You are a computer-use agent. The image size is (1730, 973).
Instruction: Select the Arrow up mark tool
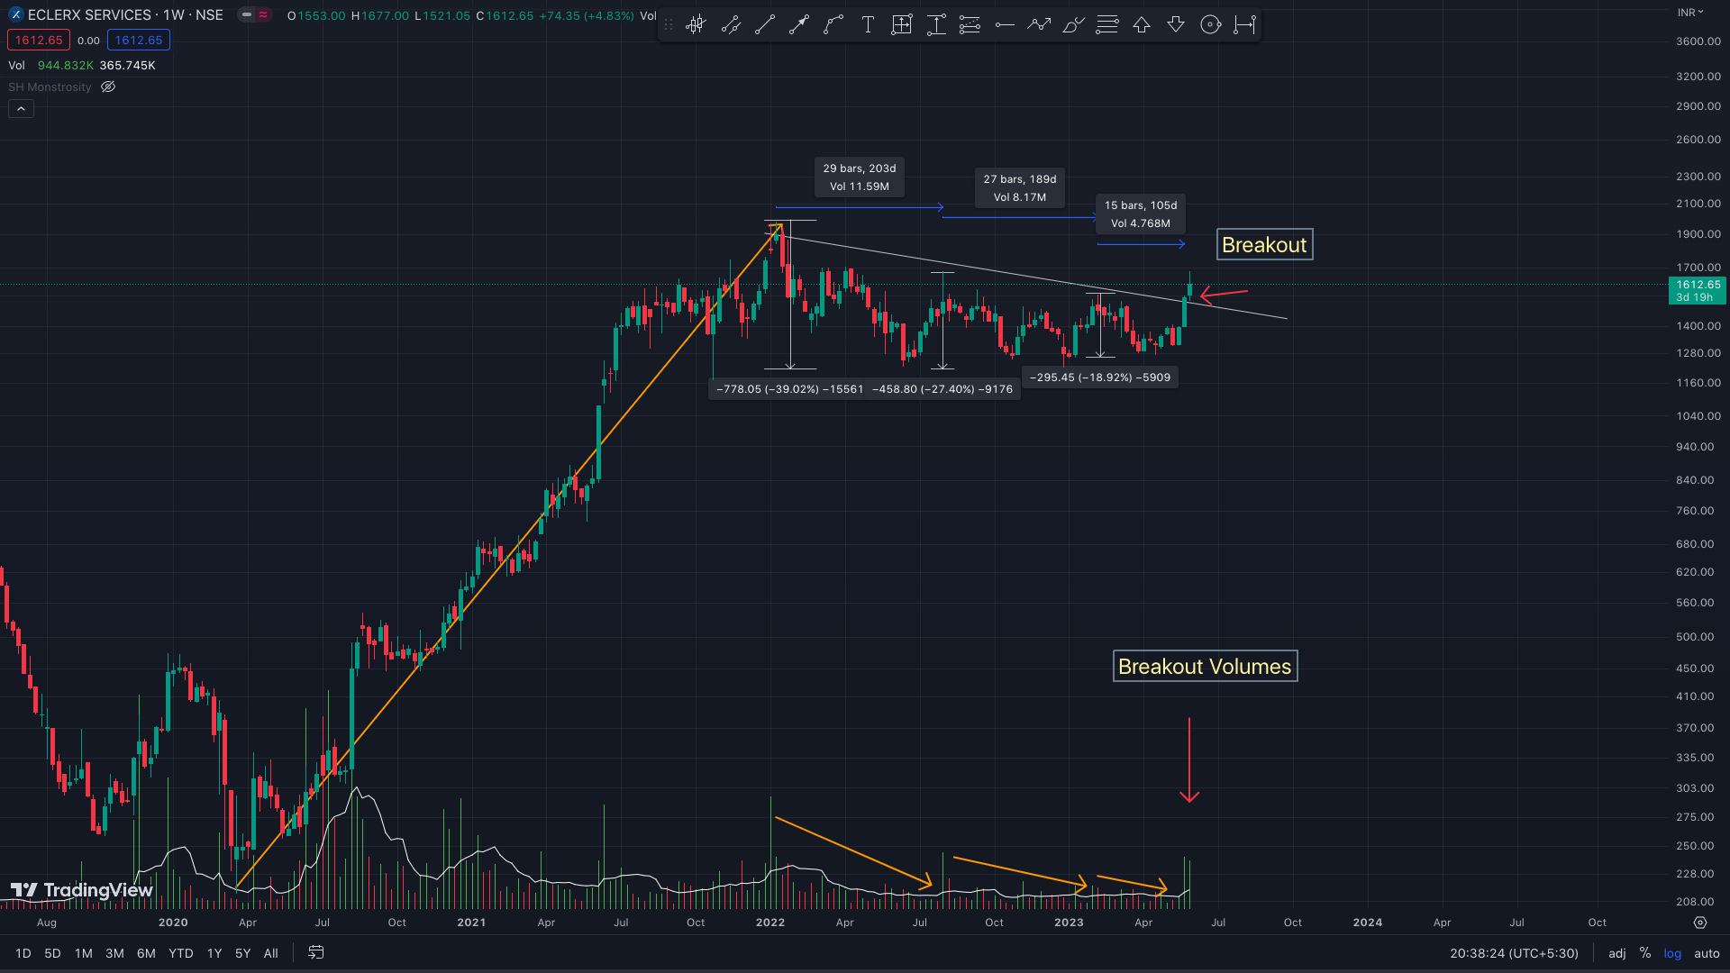[x=1142, y=25]
